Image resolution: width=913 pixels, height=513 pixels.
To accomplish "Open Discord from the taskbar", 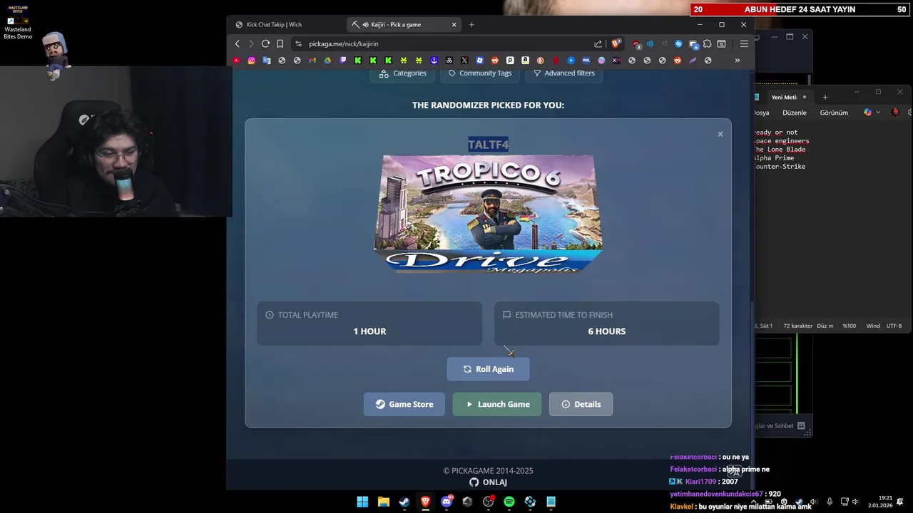I will click(x=447, y=502).
